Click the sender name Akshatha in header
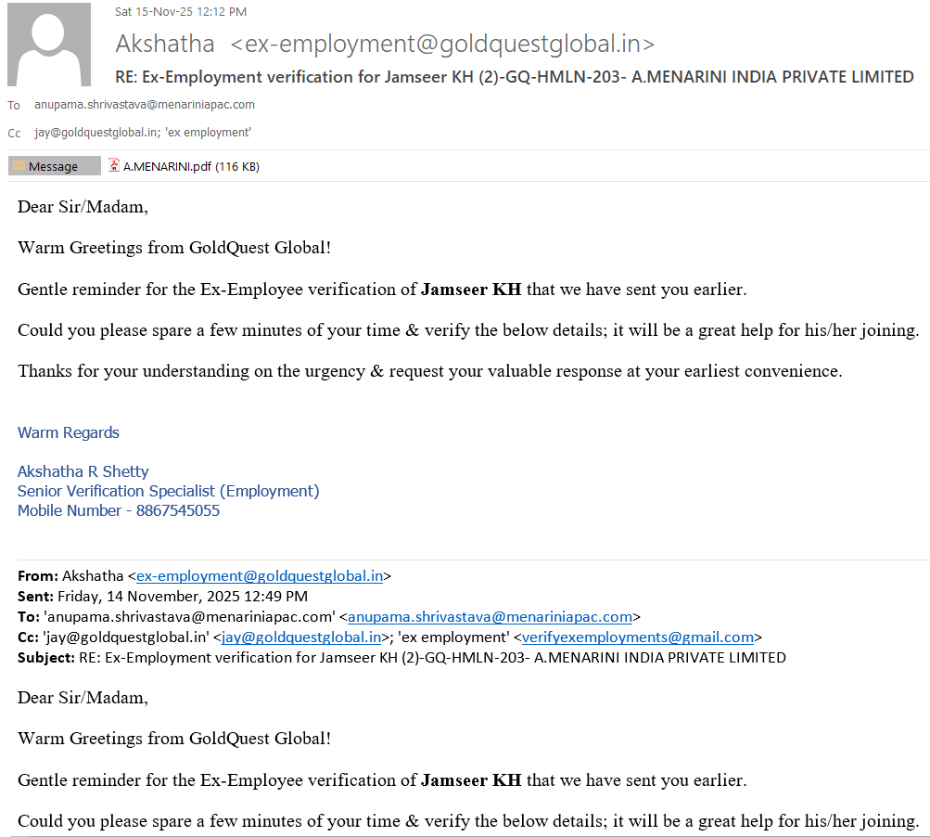The image size is (930, 837). (165, 44)
